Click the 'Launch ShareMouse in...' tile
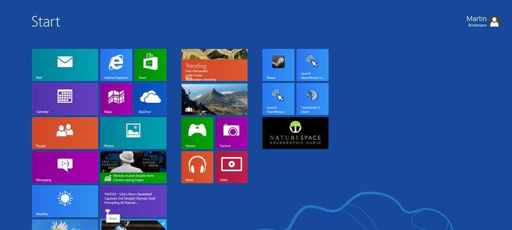The height and width of the screenshot is (230, 512). pyautogui.click(x=313, y=65)
